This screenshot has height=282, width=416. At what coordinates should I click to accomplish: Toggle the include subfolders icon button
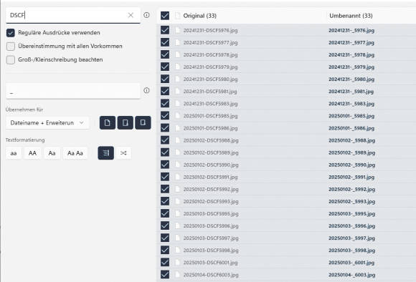tap(143, 122)
